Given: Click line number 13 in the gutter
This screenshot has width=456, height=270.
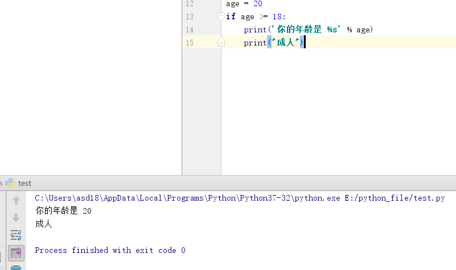Looking at the screenshot, I should point(190,16).
